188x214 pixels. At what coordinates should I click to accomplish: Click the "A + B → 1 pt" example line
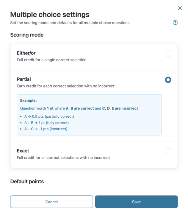tap(46, 123)
